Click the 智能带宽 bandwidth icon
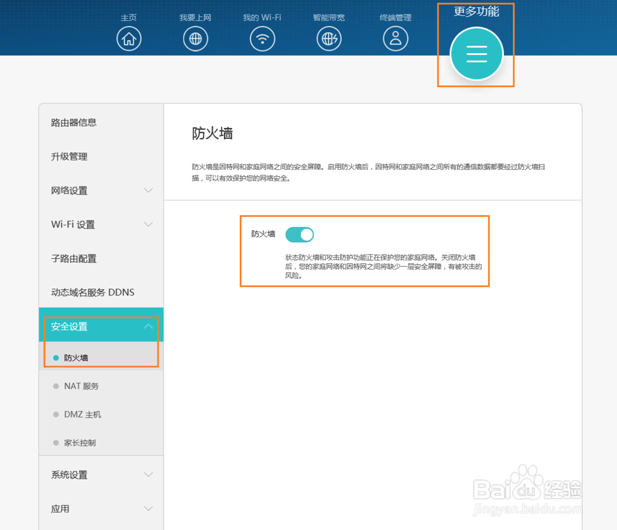 tap(329, 38)
